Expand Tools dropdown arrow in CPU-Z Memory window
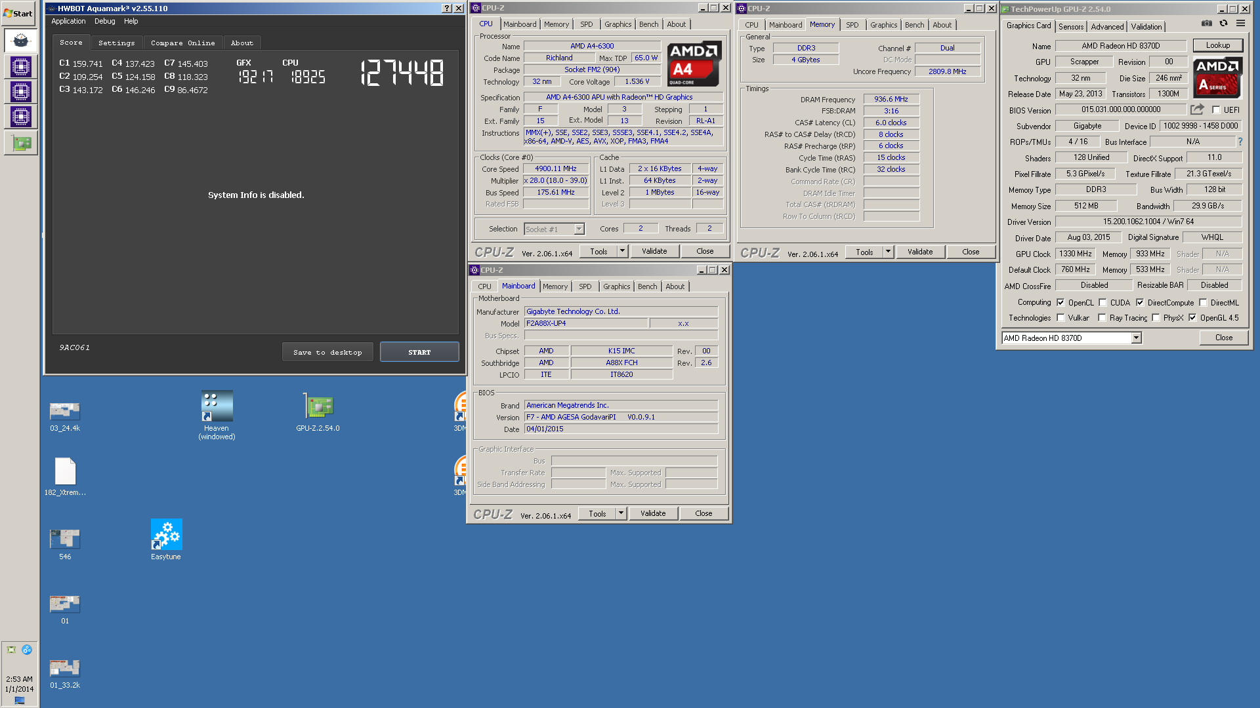The height and width of the screenshot is (708, 1260). [x=888, y=252]
